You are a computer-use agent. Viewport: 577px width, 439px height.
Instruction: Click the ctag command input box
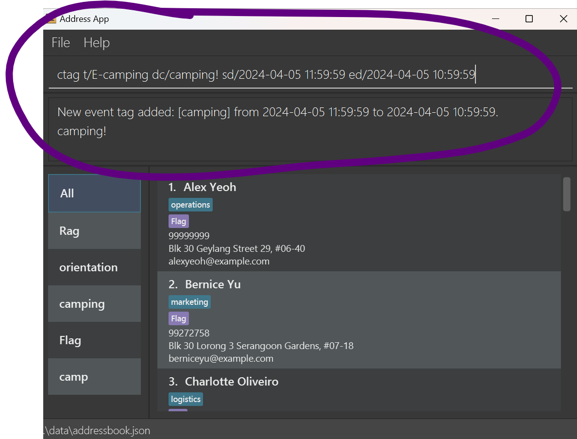point(310,75)
